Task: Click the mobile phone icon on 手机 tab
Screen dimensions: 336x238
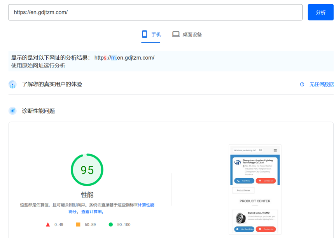Action: pyautogui.click(x=143, y=34)
